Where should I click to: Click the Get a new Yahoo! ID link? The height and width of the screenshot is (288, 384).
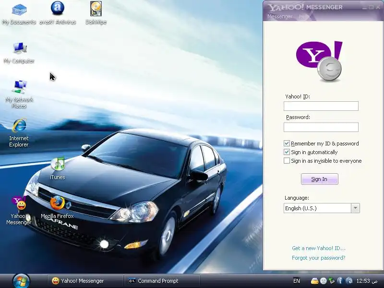(319, 248)
